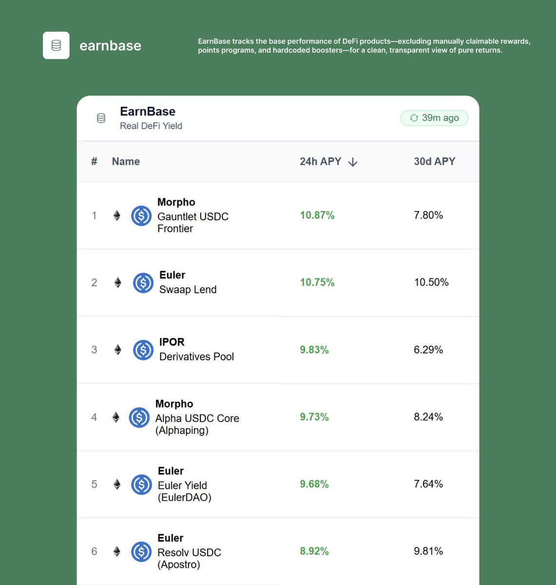
Task: Click the 24h APY sort arrow
Action: [353, 162]
